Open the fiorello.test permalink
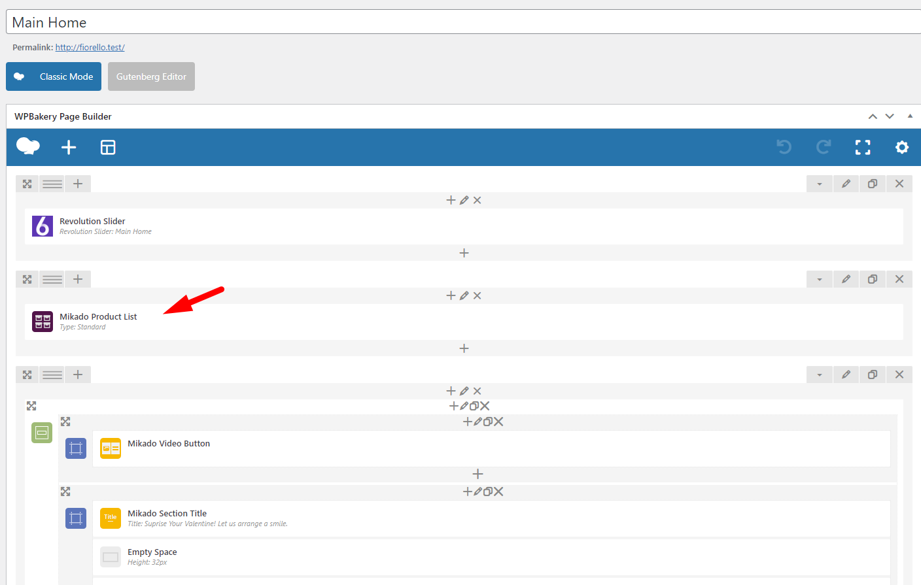Viewport: 921px width, 585px height. coord(90,47)
